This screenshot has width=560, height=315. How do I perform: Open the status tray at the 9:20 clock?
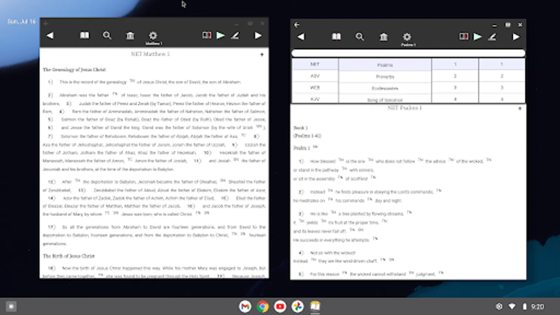click(537, 307)
